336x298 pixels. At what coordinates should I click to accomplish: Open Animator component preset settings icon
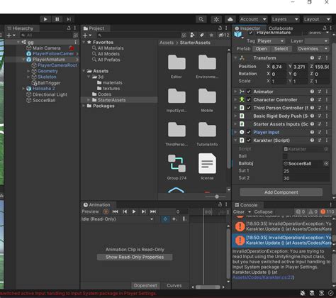click(x=320, y=92)
